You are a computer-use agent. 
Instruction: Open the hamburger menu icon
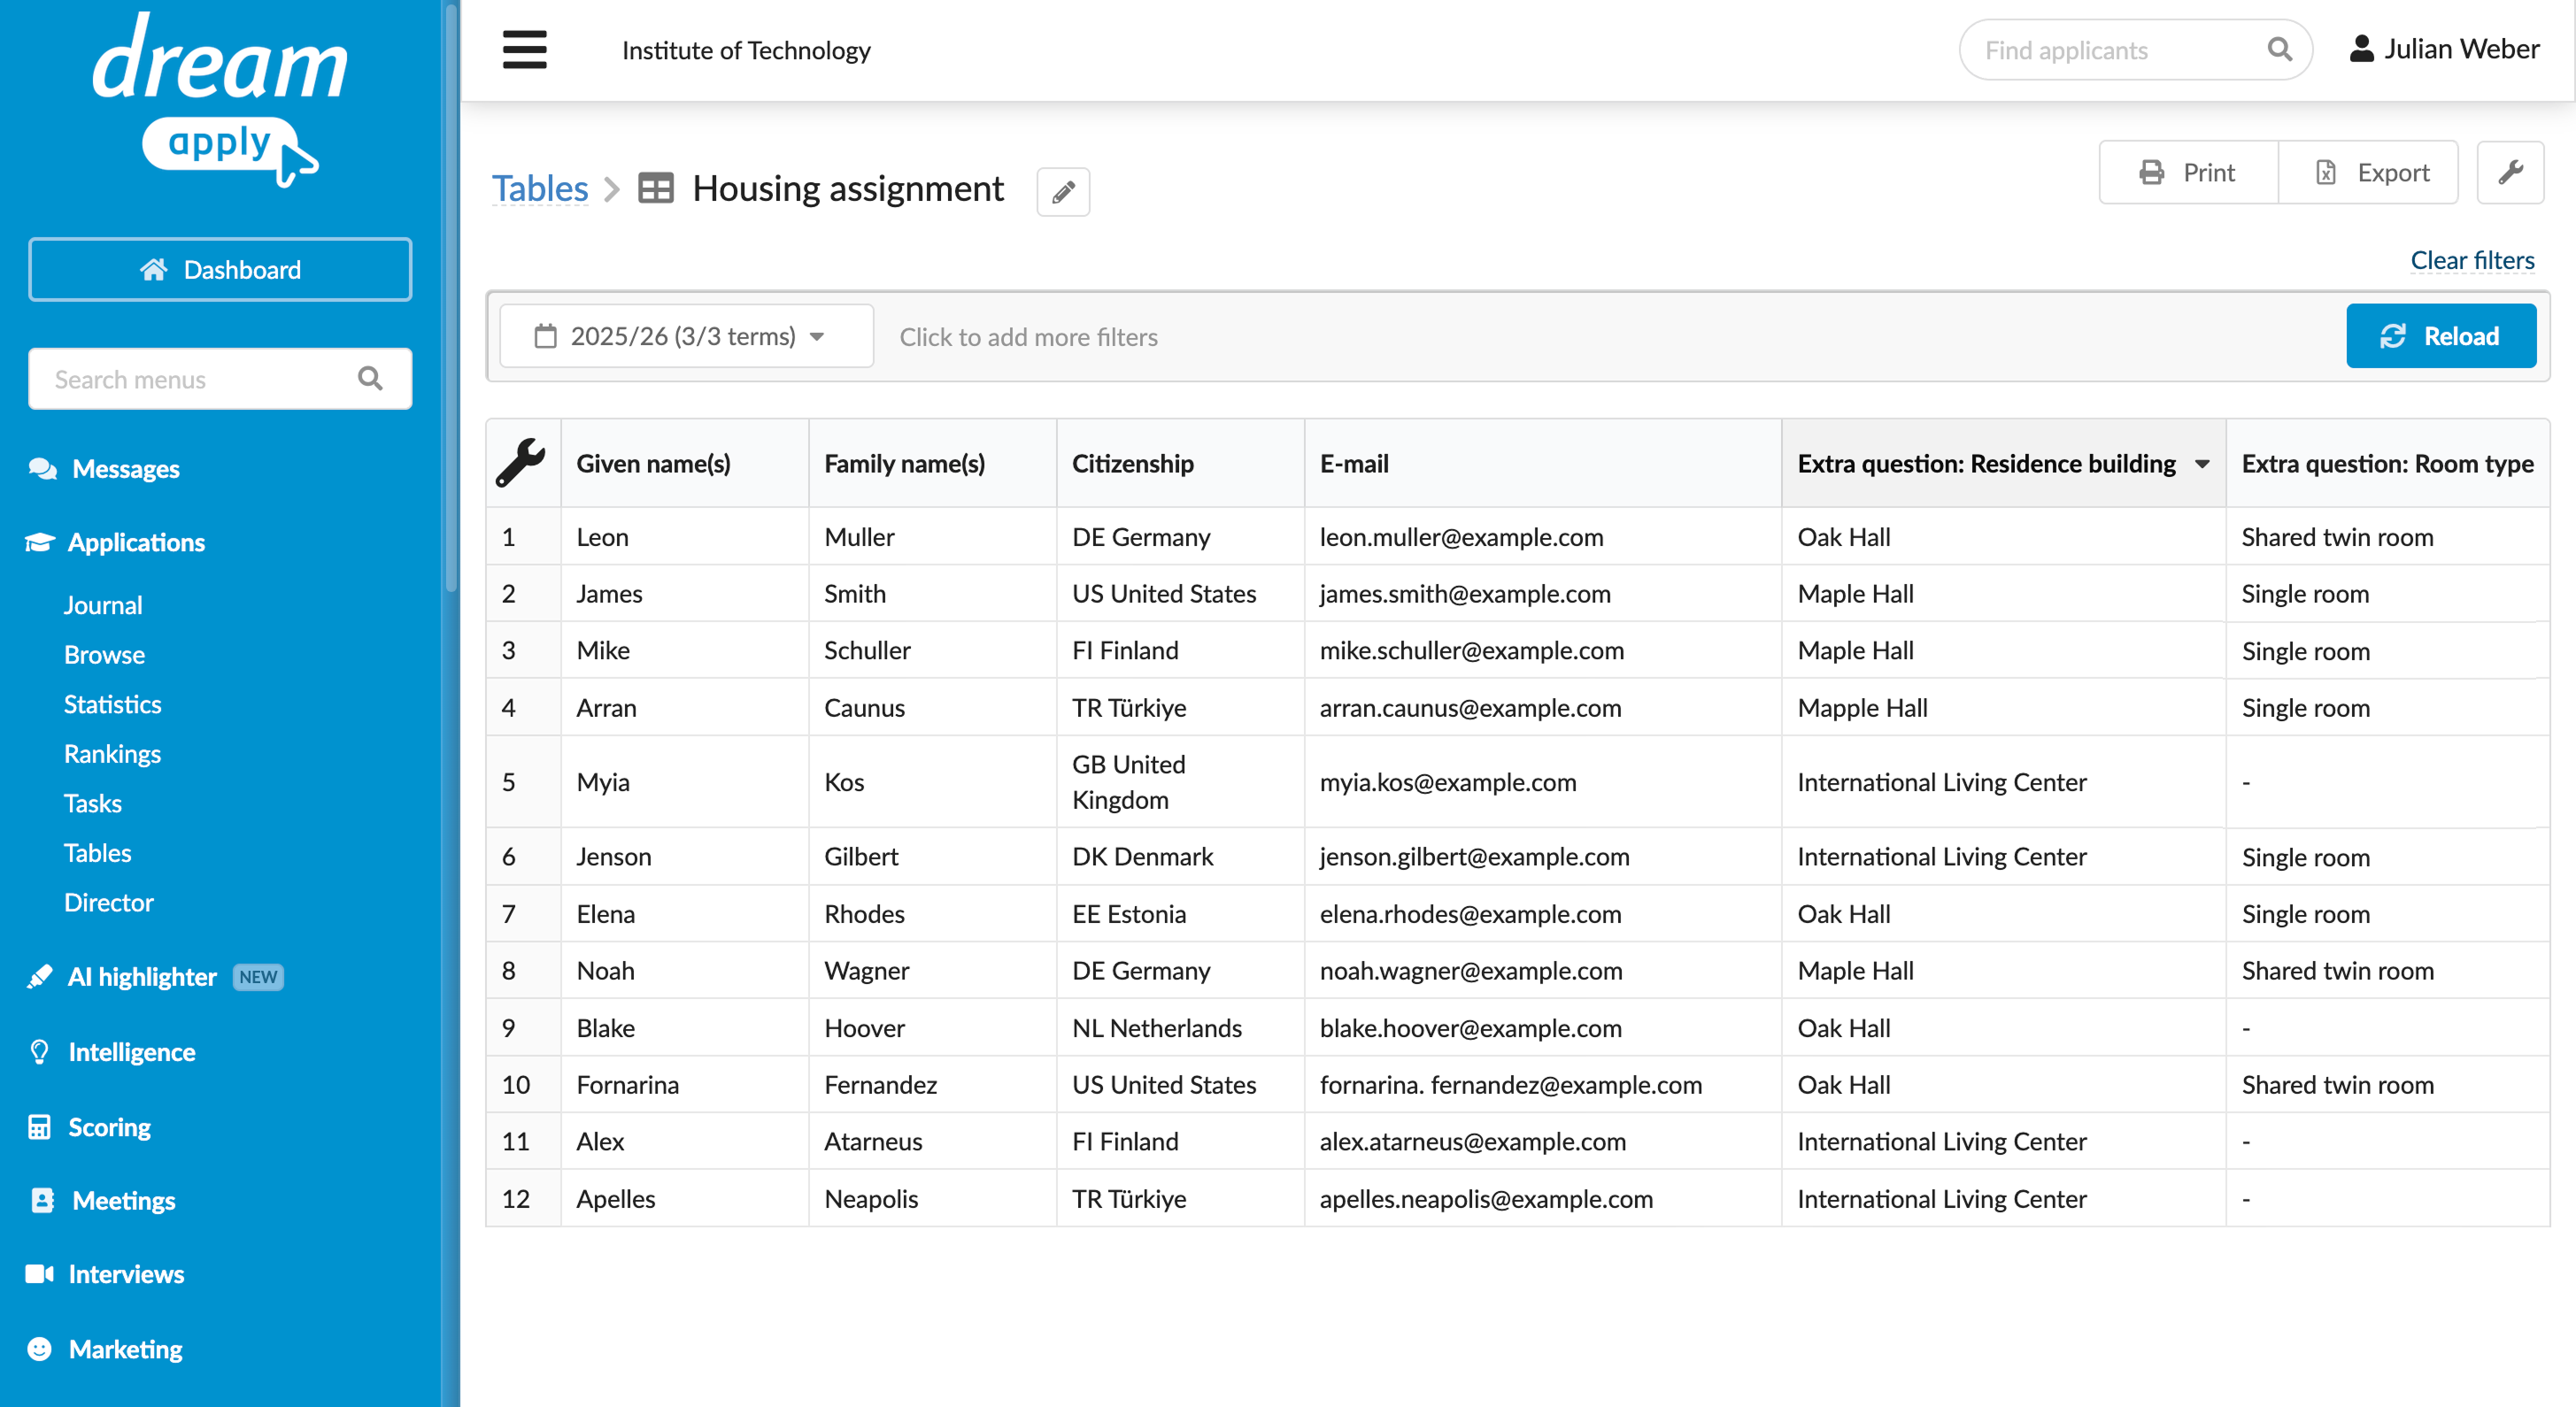click(x=524, y=49)
